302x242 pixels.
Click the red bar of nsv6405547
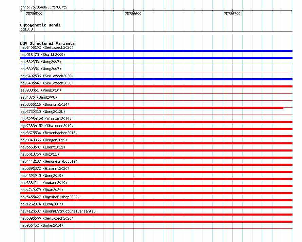pyautogui.click(x=156, y=86)
